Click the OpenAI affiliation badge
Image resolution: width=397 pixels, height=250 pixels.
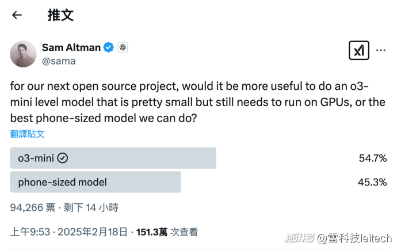123,47
